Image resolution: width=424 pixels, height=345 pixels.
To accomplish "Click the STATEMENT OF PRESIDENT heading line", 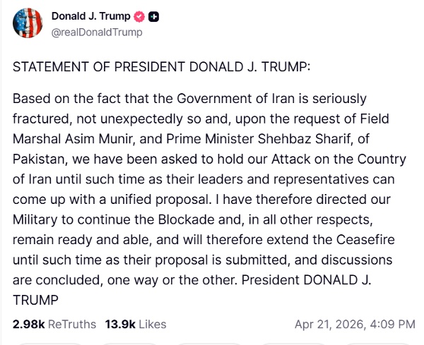I will [161, 67].
